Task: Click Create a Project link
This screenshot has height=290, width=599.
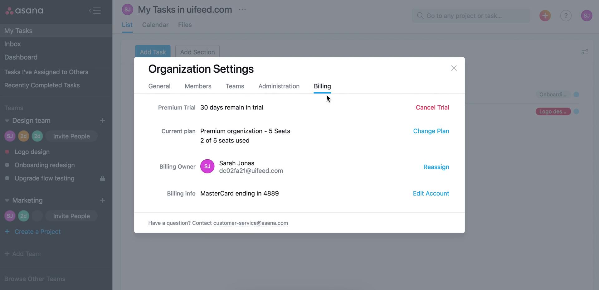Action: pyautogui.click(x=33, y=232)
